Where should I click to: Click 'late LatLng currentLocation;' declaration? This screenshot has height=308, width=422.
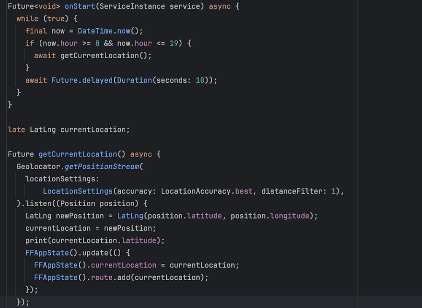69,130
